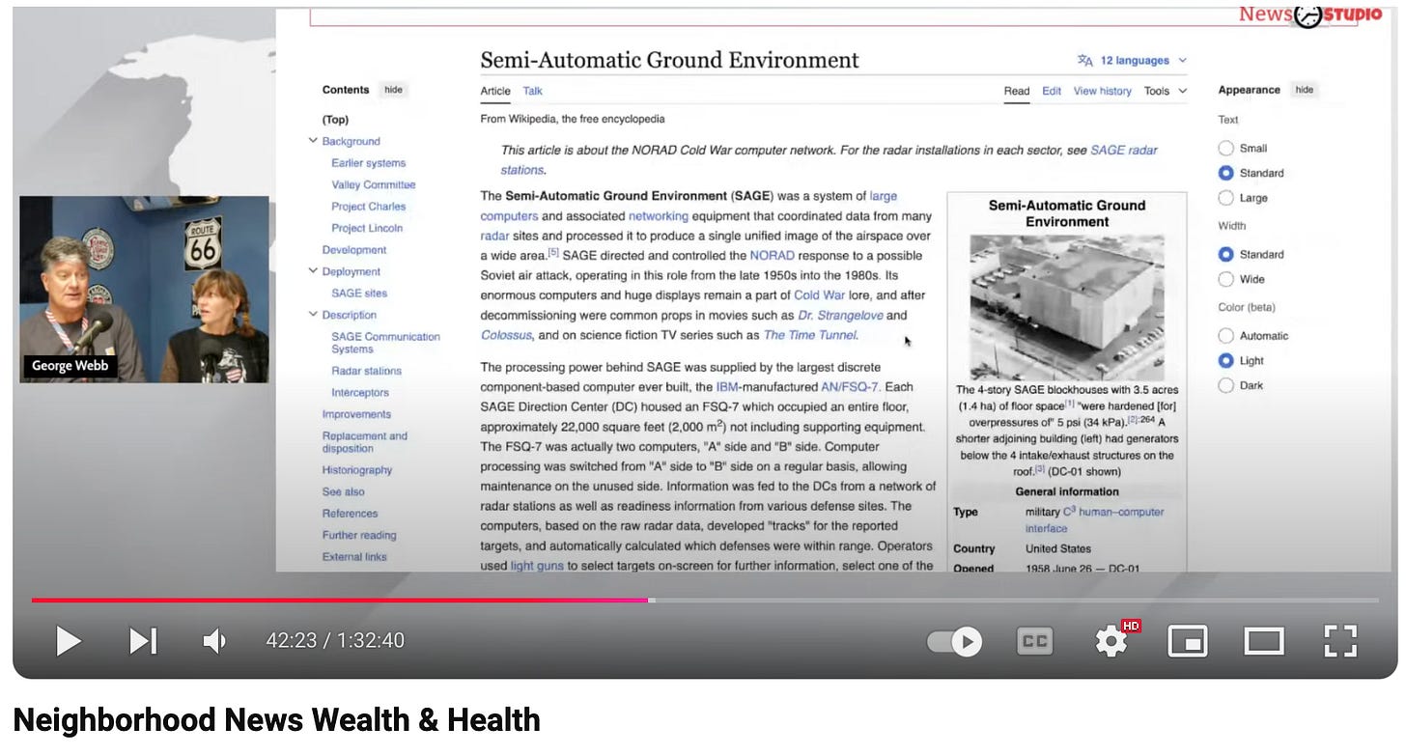The height and width of the screenshot is (755, 1406).
Task: Select Standard width radio
Action: point(1225,254)
